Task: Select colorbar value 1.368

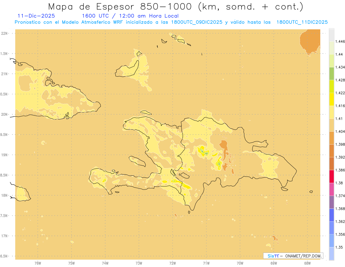Action: (340, 209)
